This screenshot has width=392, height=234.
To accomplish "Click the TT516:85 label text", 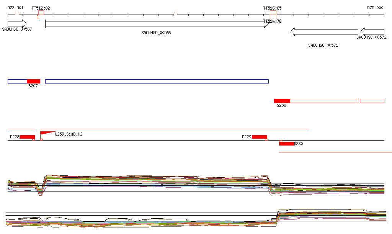I will click(272, 8).
